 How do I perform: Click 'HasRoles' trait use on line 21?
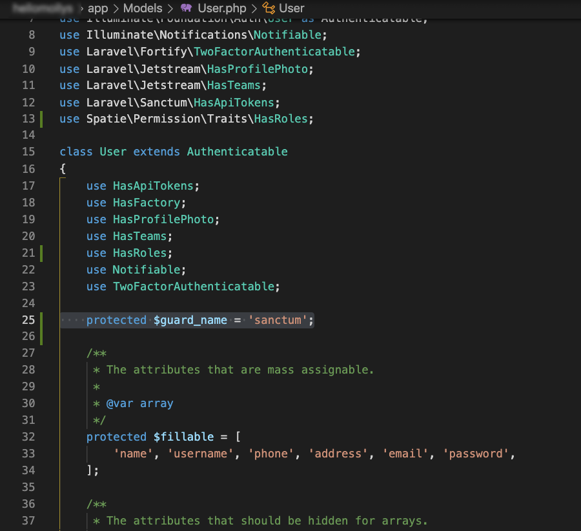coord(139,254)
